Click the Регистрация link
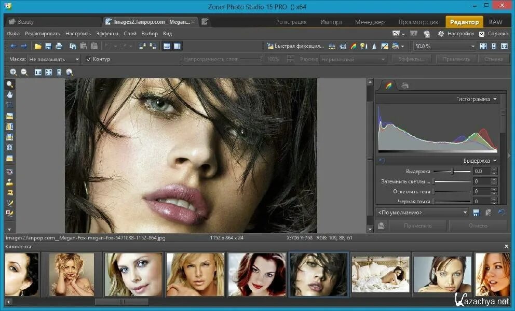 [291, 22]
